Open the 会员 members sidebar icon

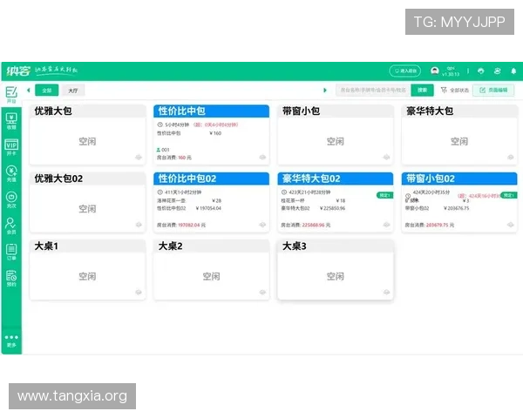(11, 226)
